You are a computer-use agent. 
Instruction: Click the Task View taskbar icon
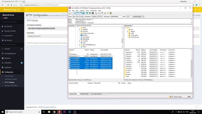[44, 112]
